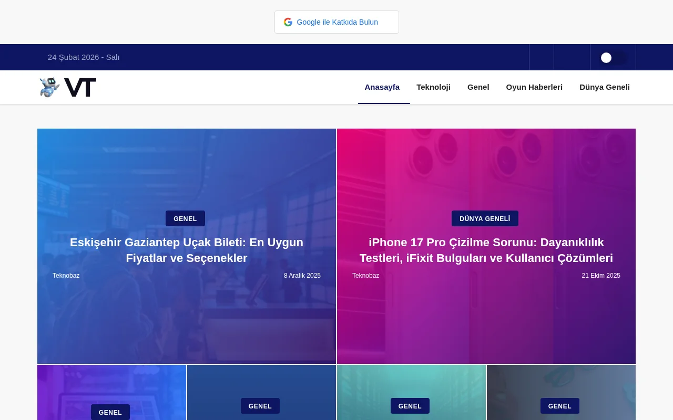Image resolution: width=673 pixels, height=420 pixels.
Task: Click the Google logo icon
Action: tap(288, 22)
